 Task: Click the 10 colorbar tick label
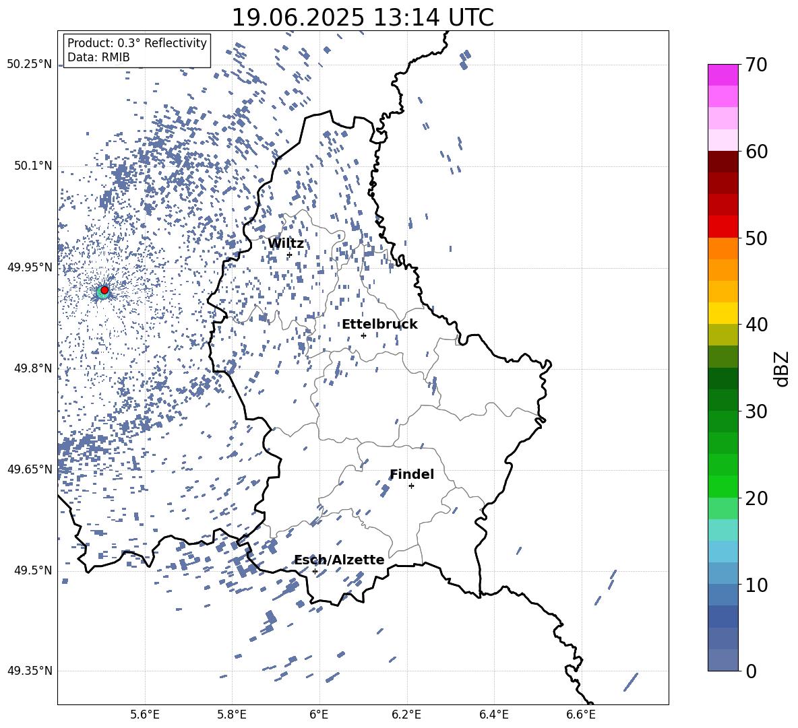tap(757, 585)
